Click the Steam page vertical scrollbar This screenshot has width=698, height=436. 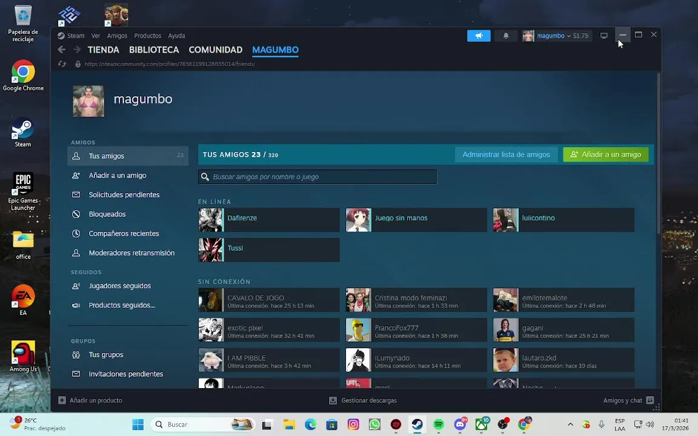[659, 153]
